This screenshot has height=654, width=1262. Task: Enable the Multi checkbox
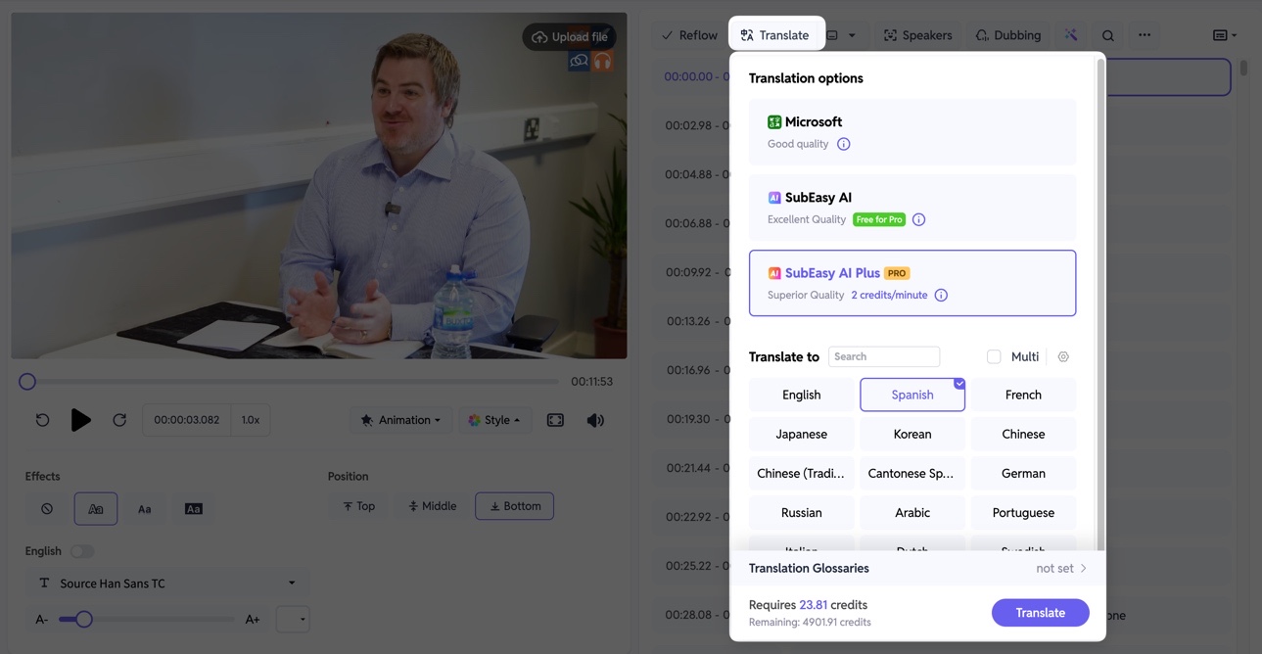[x=994, y=356]
